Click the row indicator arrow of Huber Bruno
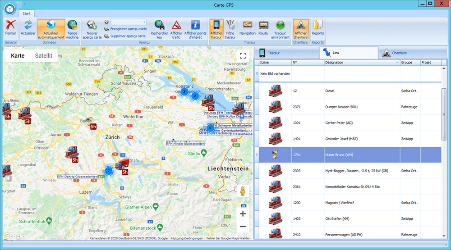This screenshot has width=451, height=250. [x=257, y=155]
